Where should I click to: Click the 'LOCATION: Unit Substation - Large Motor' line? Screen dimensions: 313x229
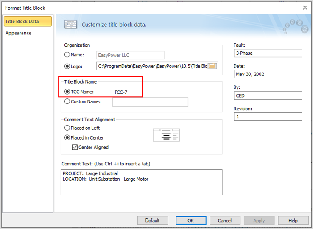(x=106, y=179)
